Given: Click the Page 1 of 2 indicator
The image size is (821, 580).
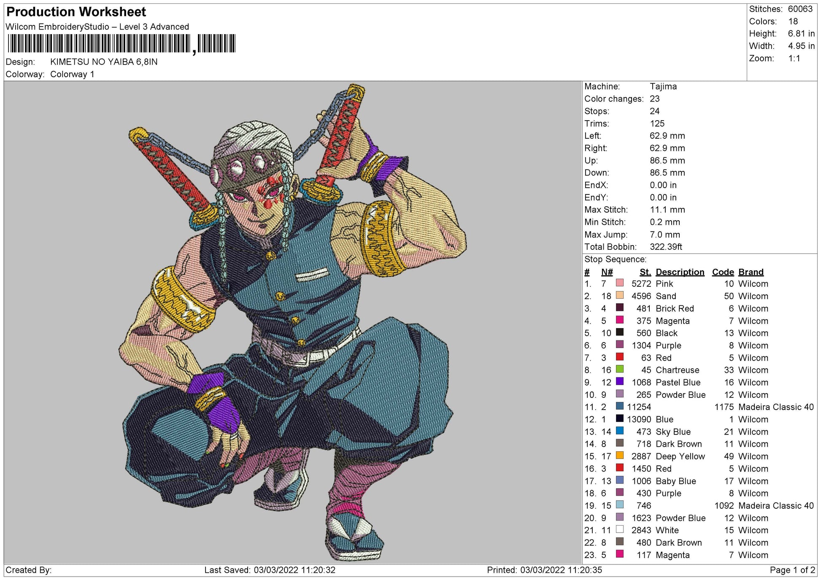Looking at the screenshot, I should tap(792, 570).
